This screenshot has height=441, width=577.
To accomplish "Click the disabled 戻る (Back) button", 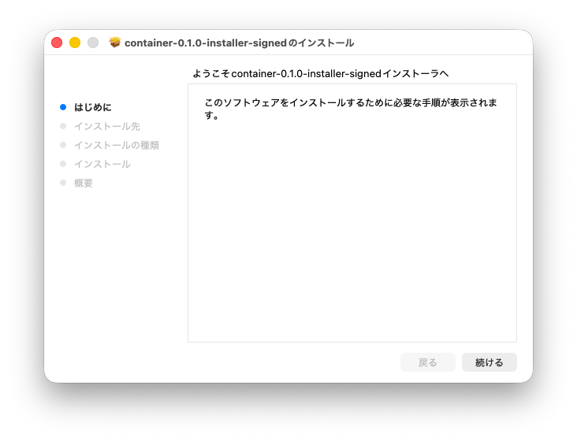I will 427,362.
